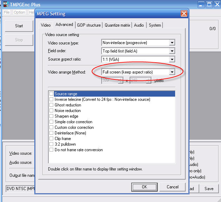221x202 pixels.
Task: Maximize the TMPGEnc Plus window
Action: pyautogui.click(x=209, y=5)
